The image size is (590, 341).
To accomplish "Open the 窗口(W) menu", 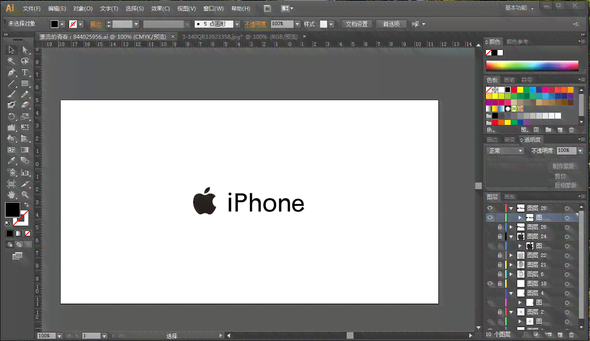I will coord(213,8).
